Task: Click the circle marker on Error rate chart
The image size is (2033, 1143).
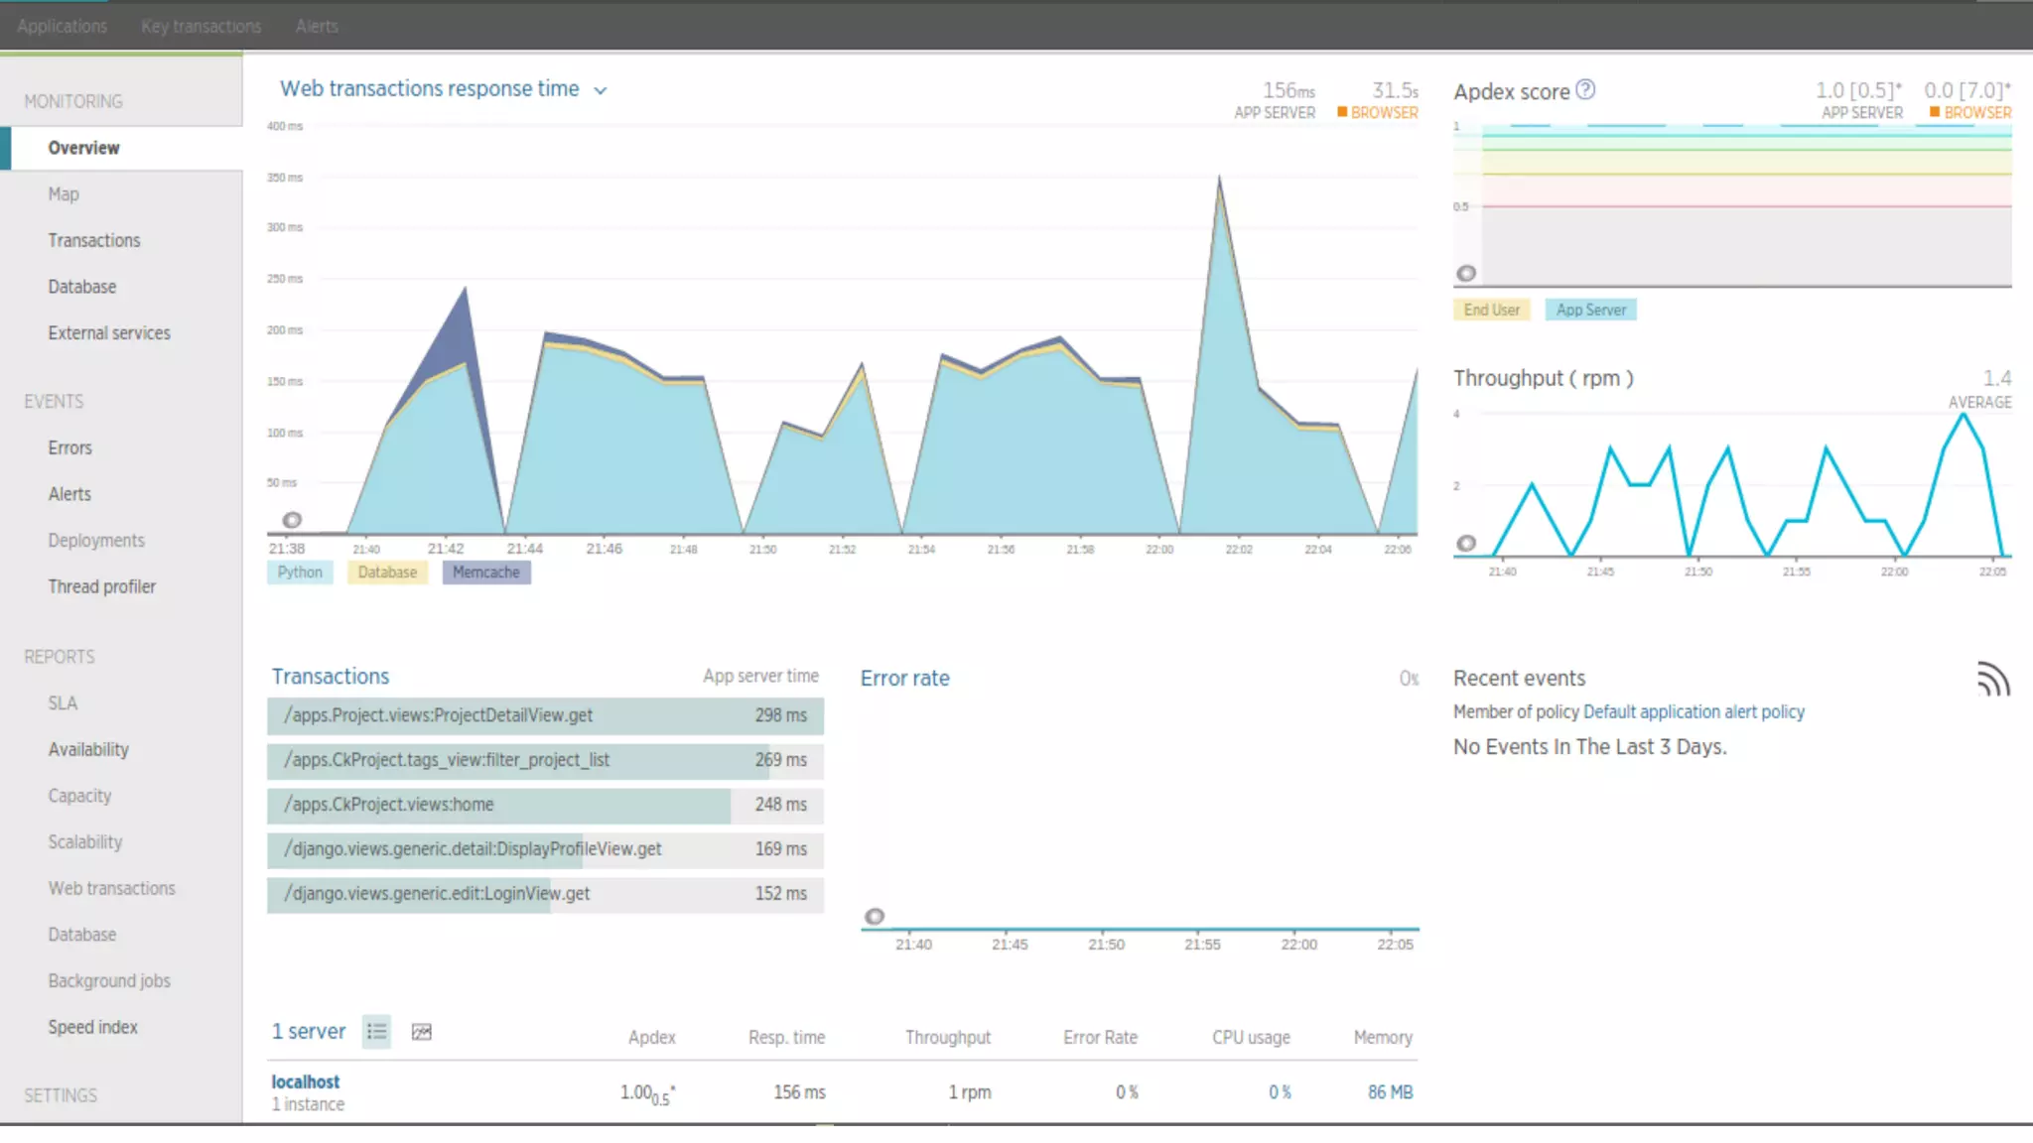Action: (x=875, y=916)
